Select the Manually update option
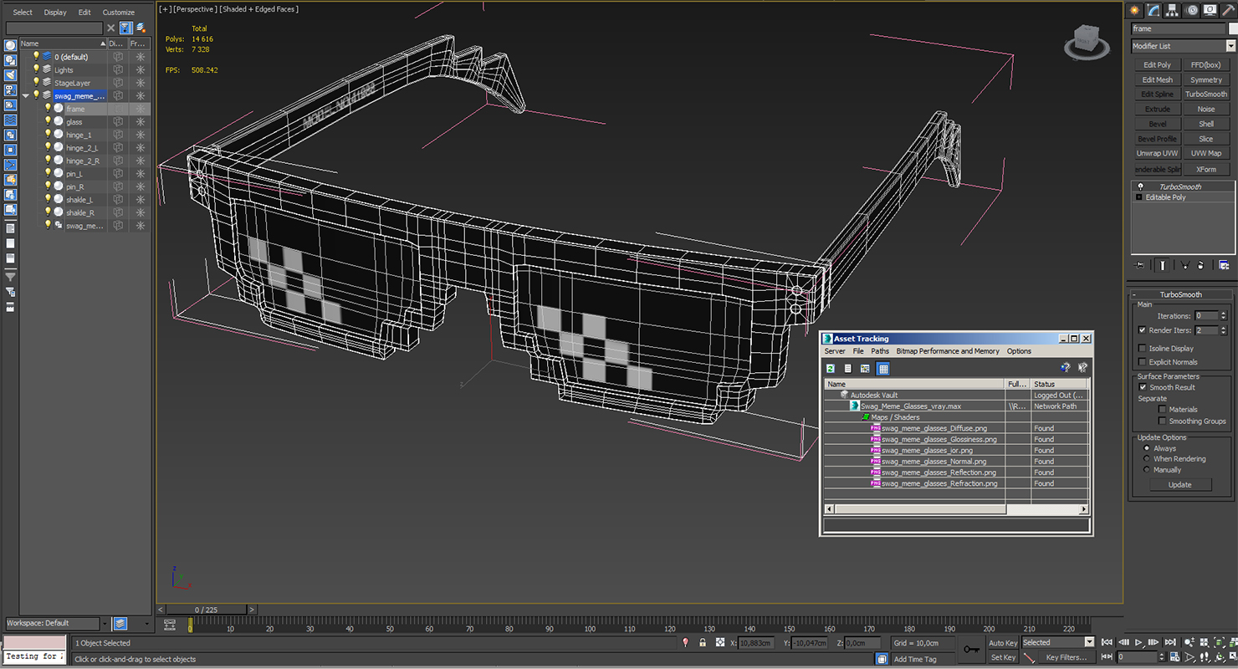Screen dimensions: 1238x669 click(1147, 469)
